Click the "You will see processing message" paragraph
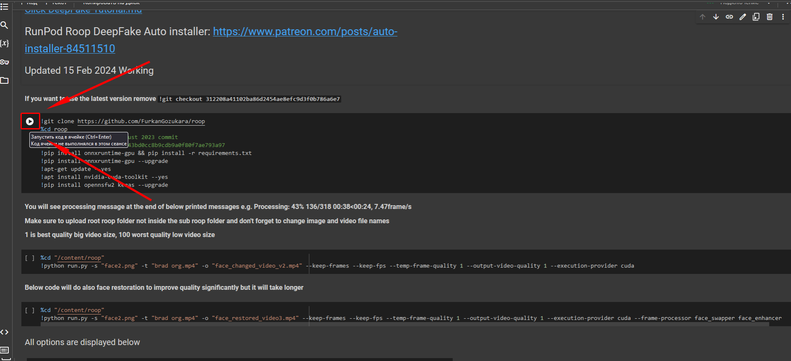791x361 pixels. click(x=218, y=207)
